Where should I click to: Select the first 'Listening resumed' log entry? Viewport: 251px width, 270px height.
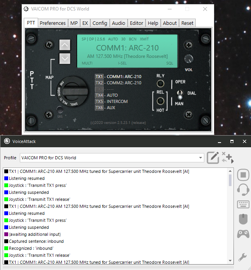point(25,178)
